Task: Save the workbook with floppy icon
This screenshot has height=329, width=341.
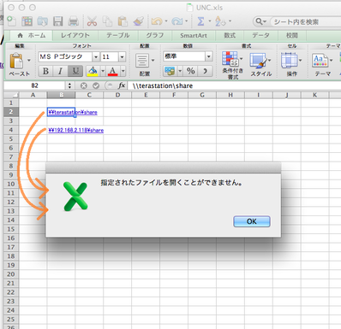Action: [x=58, y=21]
